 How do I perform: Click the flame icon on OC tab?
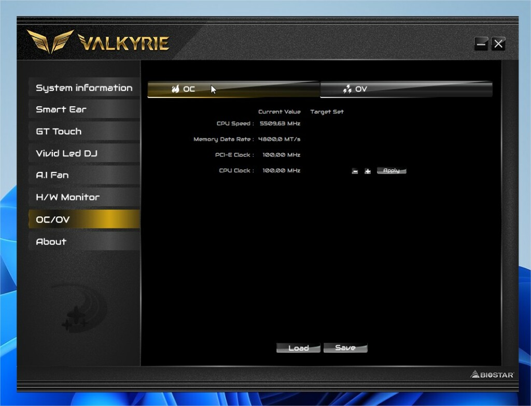click(175, 89)
